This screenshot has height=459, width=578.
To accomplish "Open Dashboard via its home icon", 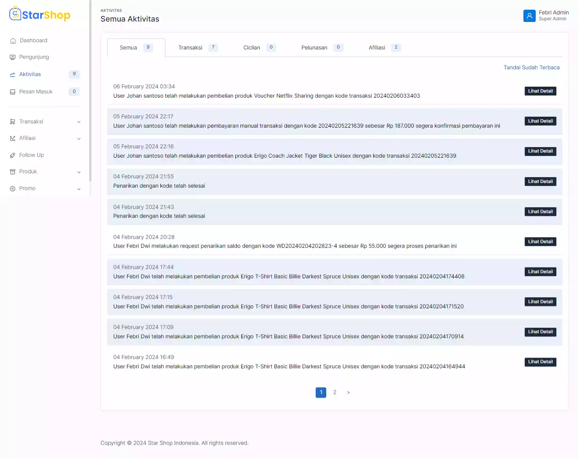I will pyautogui.click(x=13, y=41).
